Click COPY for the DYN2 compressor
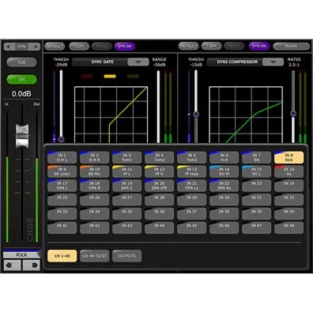Screen dimensions: 313x313 click(211, 46)
